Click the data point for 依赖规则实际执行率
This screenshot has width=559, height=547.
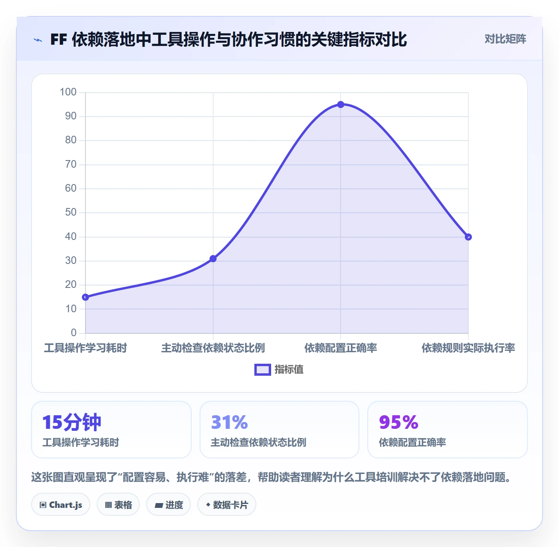pos(468,237)
